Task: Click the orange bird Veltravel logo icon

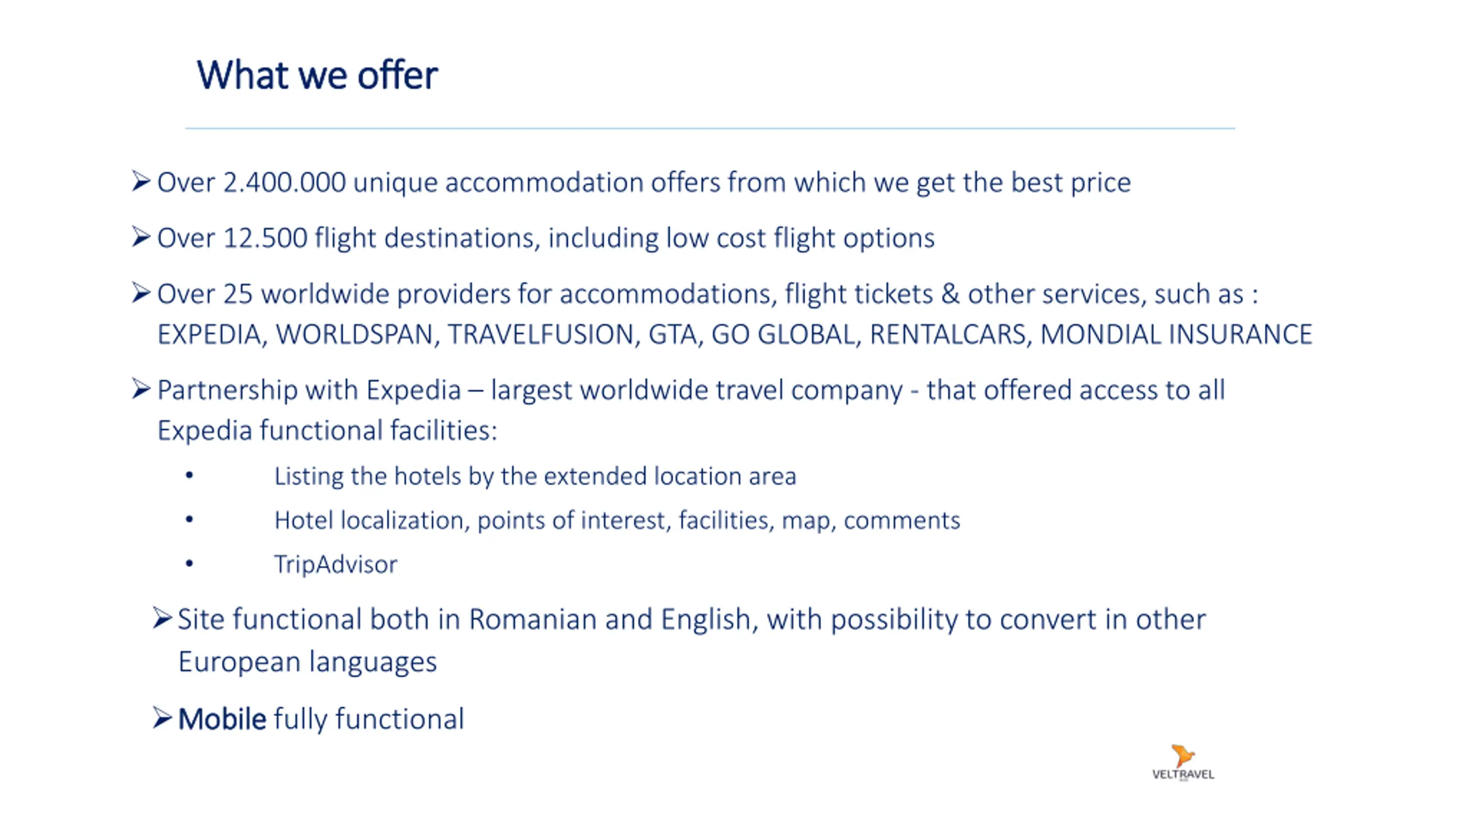Action: pyautogui.click(x=1182, y=755)
